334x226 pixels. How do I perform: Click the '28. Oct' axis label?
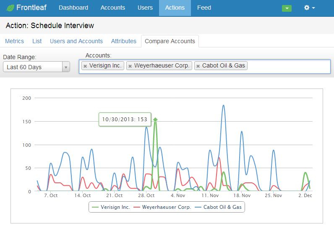[146, 195]
